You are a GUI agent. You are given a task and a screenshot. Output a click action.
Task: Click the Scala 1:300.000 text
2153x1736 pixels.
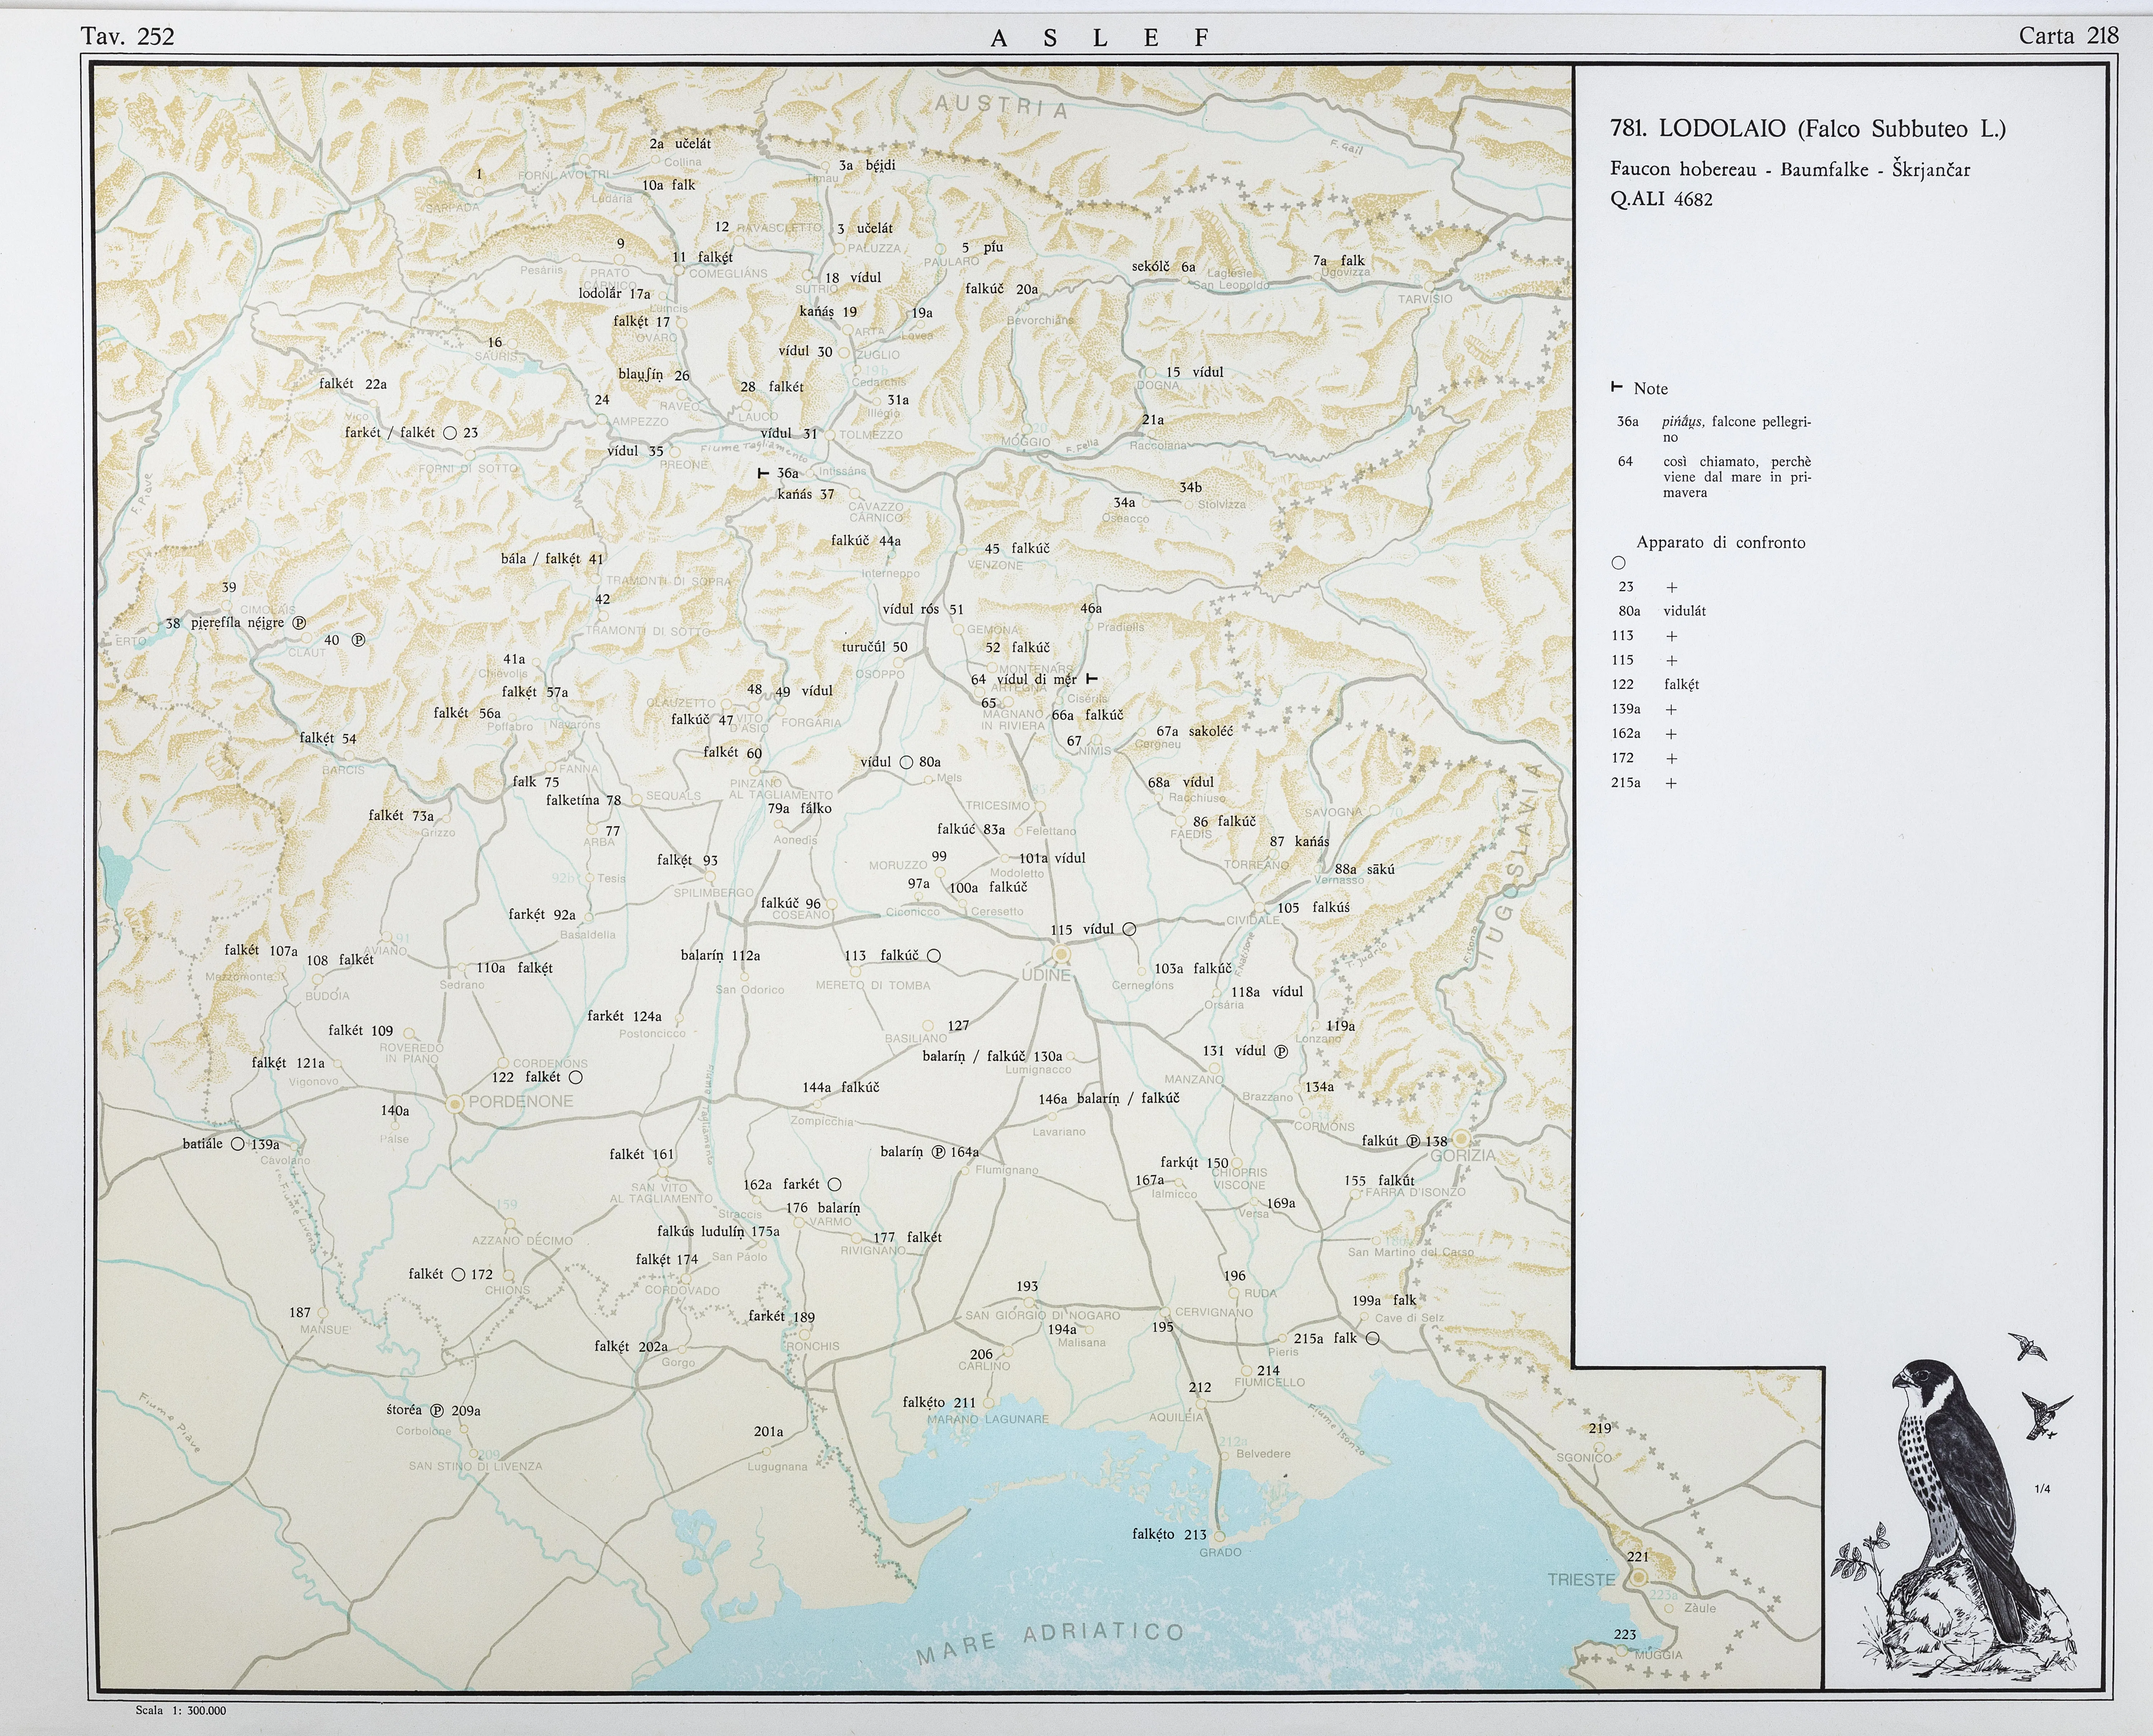(x=181, y=1710)
